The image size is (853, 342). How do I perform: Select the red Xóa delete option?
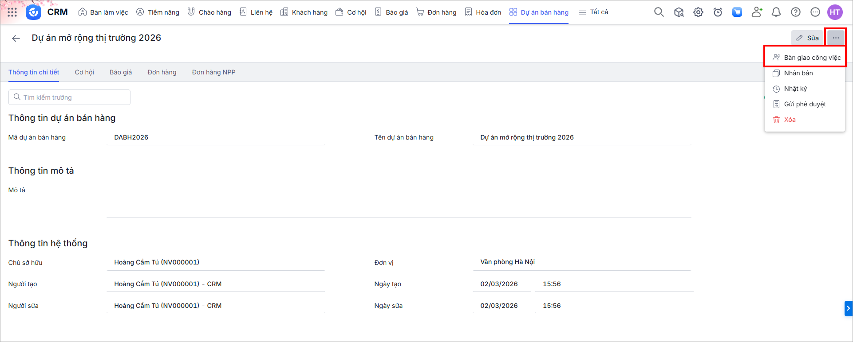point(790,120)
